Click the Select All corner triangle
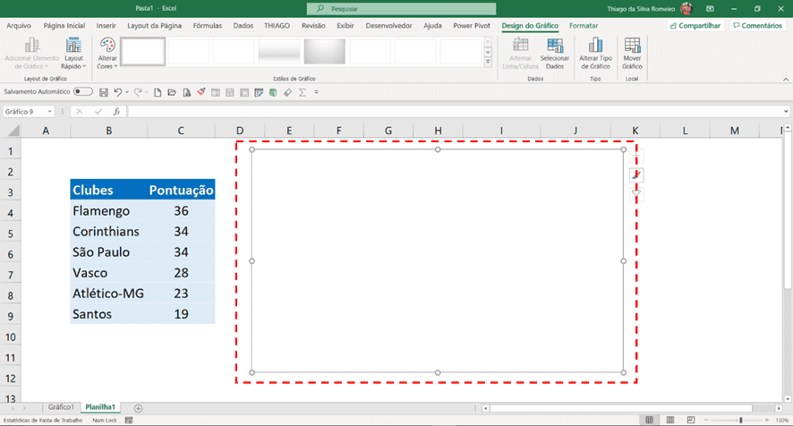 click(x=13, y=131)
